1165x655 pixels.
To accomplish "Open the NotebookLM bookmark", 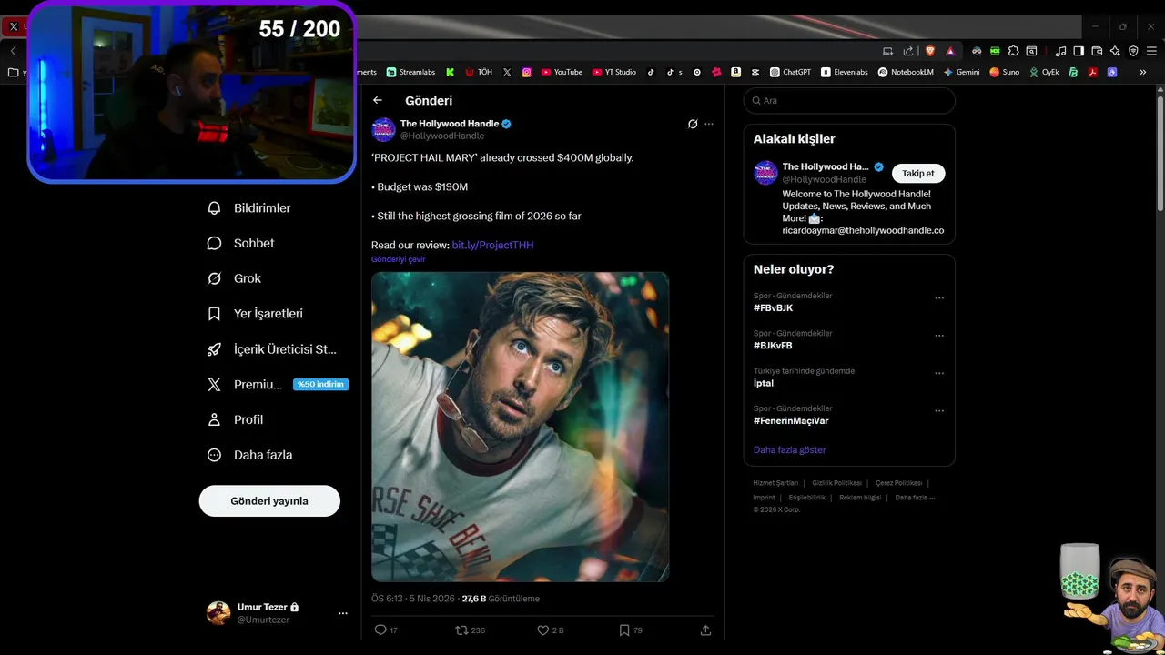I will click(906, 72).
